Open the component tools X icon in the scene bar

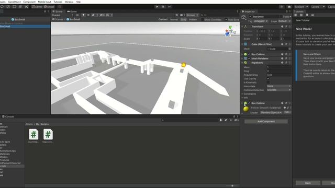click(x=177, y=15)
